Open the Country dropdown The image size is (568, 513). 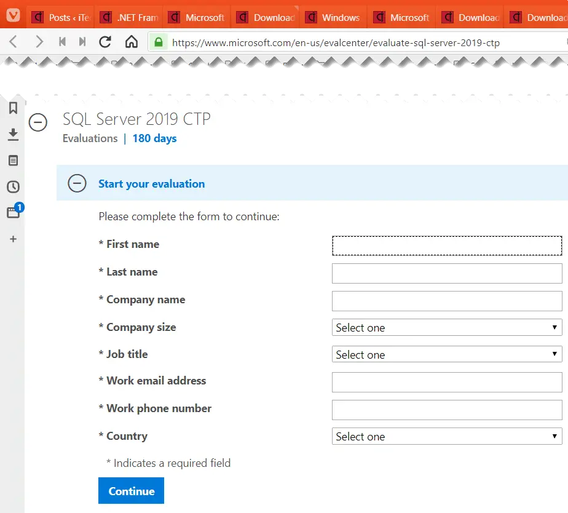tap(446, 436)
